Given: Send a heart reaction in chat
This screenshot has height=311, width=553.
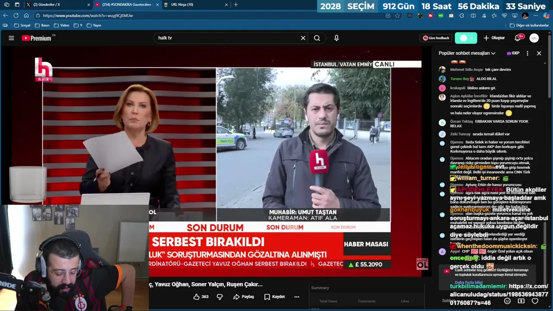Looking at the screenshot, I should (535, 301).
